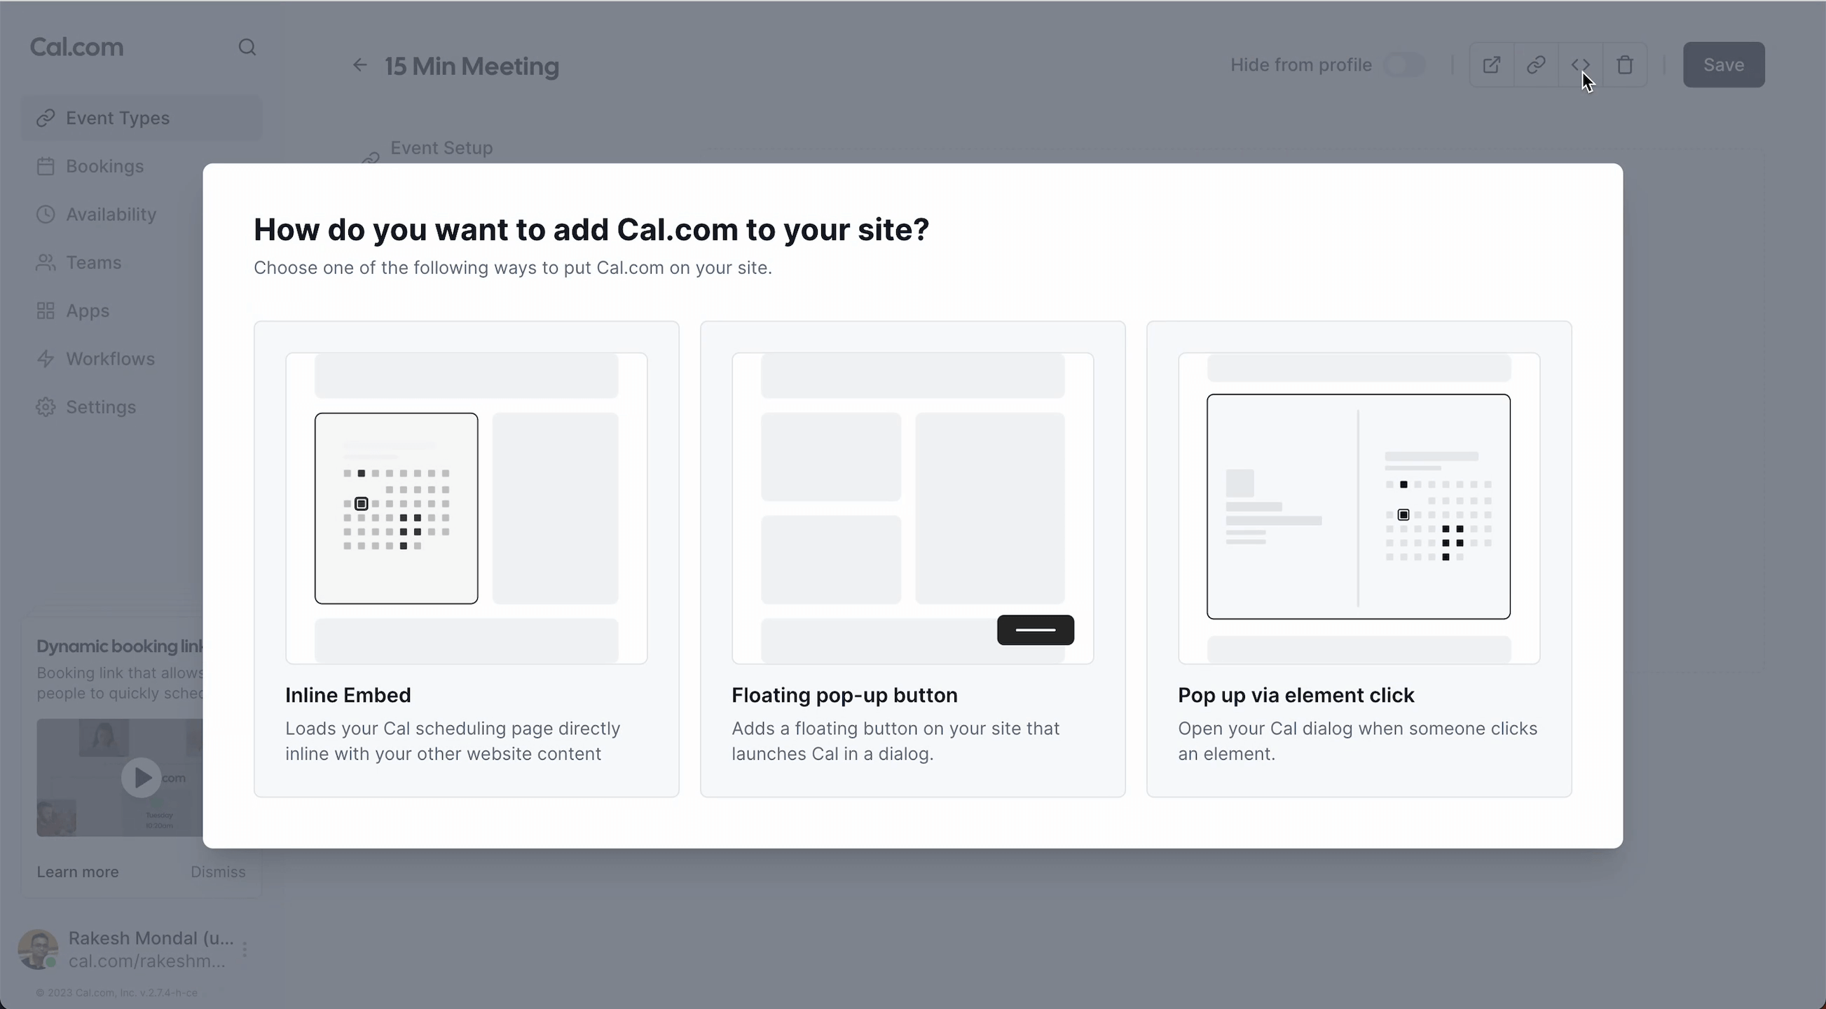Delete the event type with the trash icon
The width and height of the screenshot is (1826, 1009).
click(x=1625, y=64)
